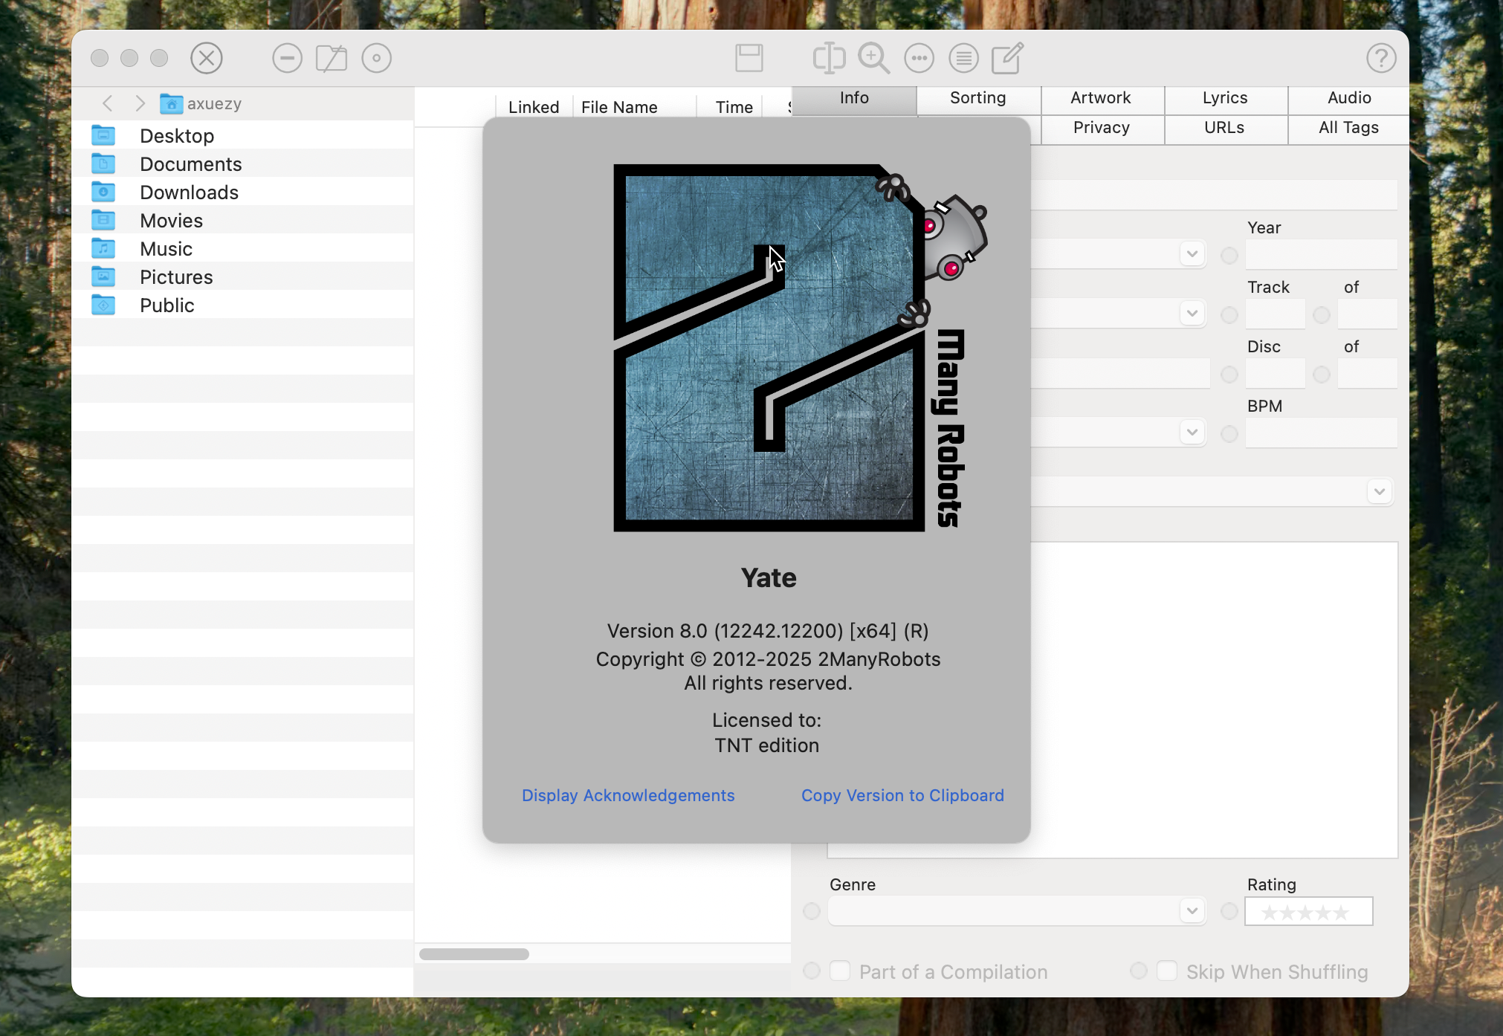The image size is (1503, 1036).
Task: Go back with the left chevron
Action: (x=108, y=103)
